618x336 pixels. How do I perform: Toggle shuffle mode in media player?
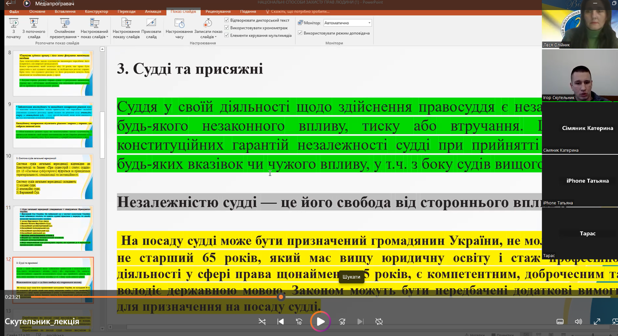tap(262, 322)
